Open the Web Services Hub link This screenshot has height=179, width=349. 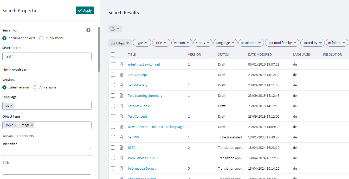[x=141, y=158]
